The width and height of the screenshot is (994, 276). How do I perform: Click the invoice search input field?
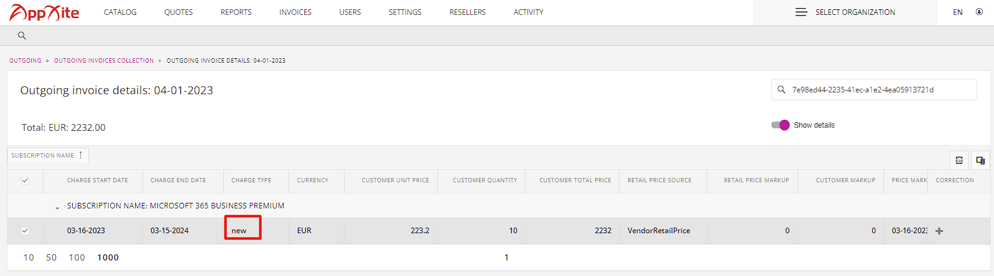[x=874, y=89]
